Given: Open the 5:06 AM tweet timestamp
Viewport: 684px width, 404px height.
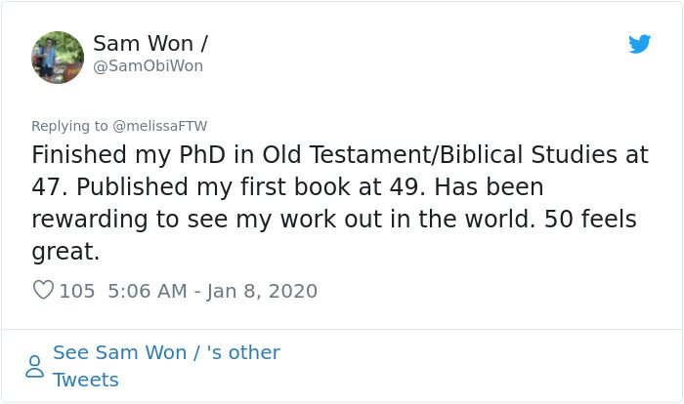Looking at the screenshot, I should click(145, 291).
